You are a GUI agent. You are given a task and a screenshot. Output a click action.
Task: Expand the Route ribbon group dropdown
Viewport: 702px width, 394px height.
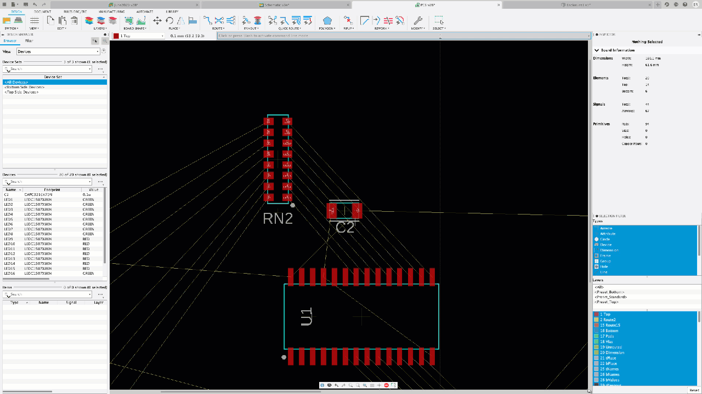(x=219, y=28)
